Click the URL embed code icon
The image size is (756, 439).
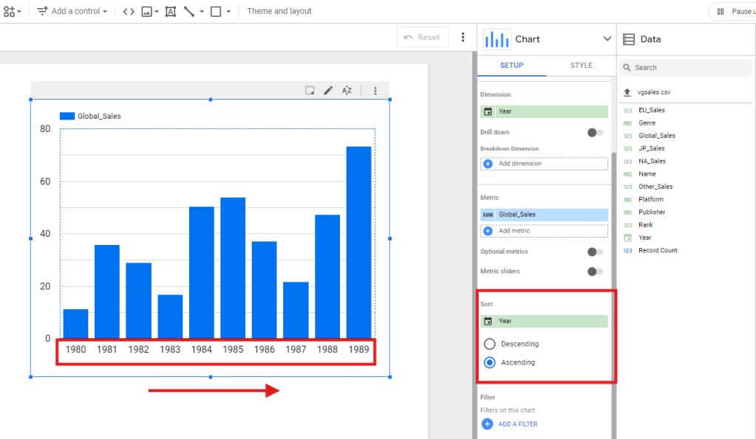[129, 11]
